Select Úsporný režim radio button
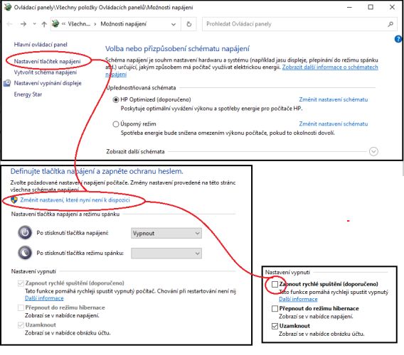 [116, 124]
